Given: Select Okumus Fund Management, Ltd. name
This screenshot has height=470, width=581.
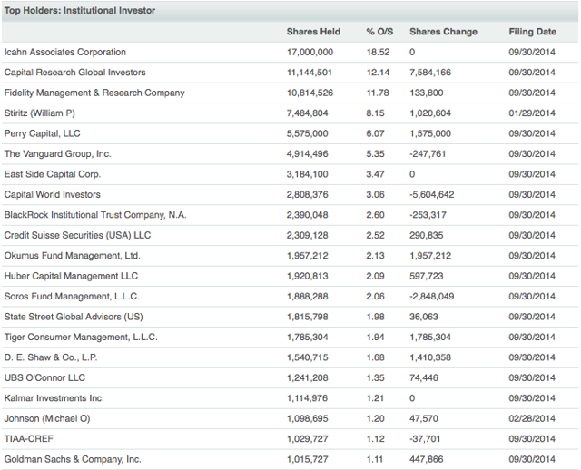Looking at the screenshot, I should (x=73, y=256).
